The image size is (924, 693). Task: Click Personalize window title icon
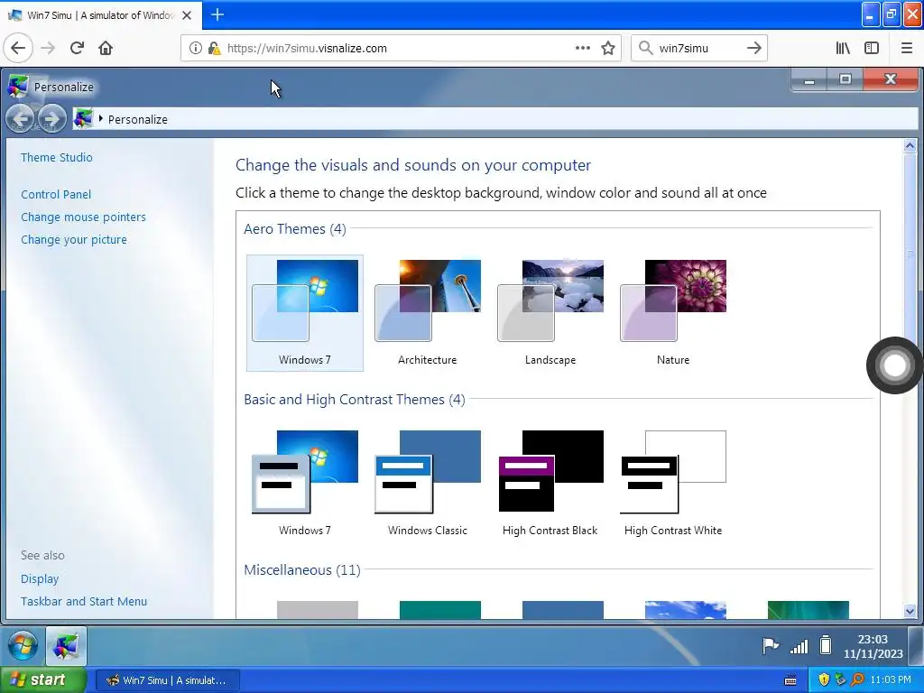[x=18, y=86]
